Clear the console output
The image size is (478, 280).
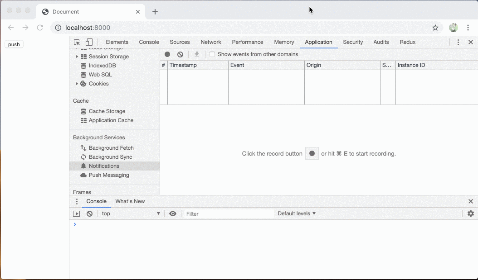tap(89, 214)
